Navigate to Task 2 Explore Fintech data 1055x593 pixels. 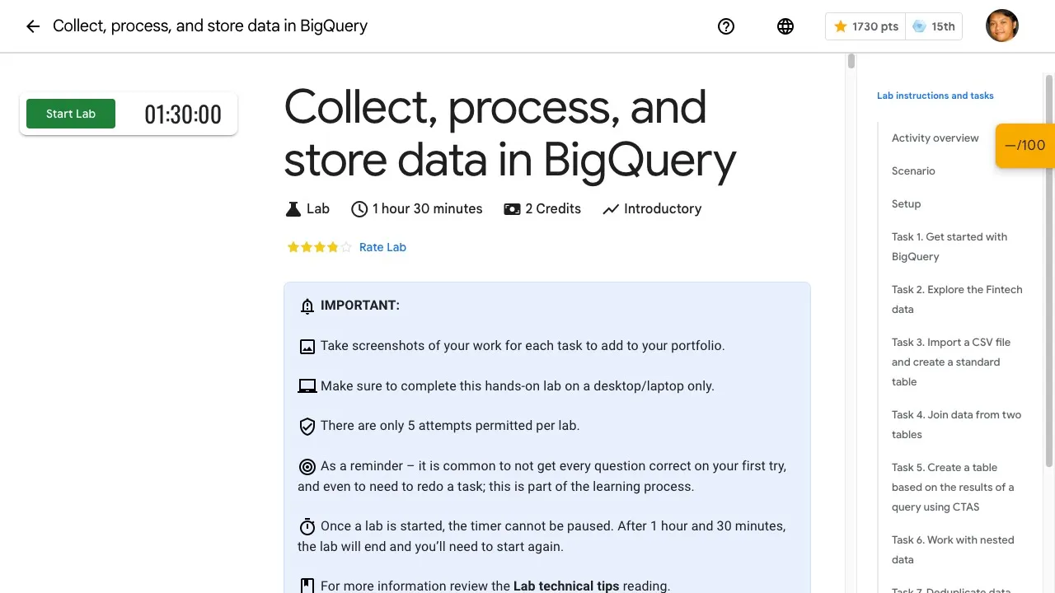click(x=956, y=299)
